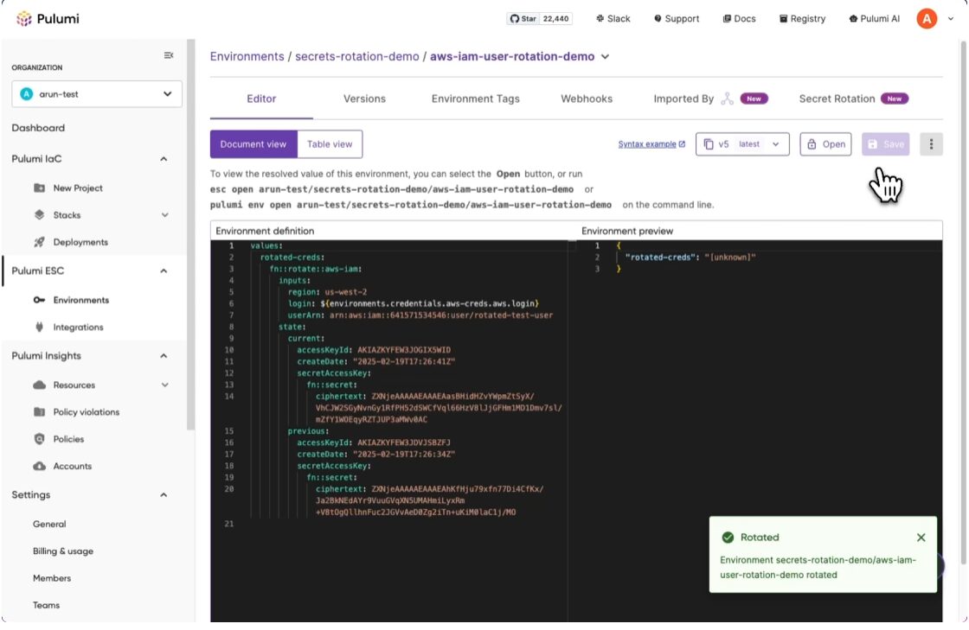The image size is (969, 630).
Task: Open Pulumi AI
Action: (874, 18)
